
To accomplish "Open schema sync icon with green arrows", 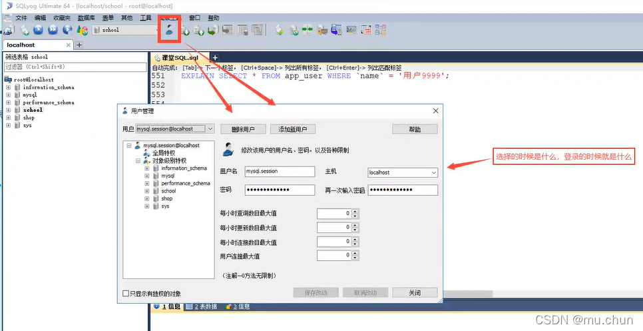I will [308, 29].
